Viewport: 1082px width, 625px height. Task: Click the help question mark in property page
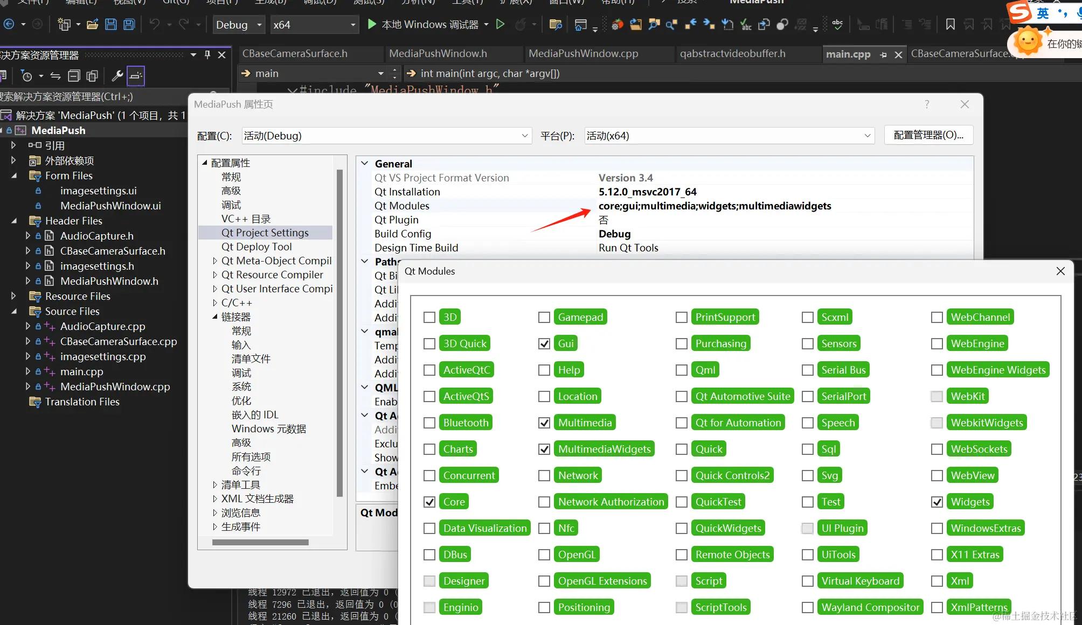point(927,104)
